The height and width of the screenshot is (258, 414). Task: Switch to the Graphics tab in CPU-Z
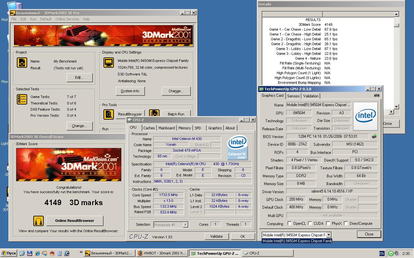tap(215, 128)
